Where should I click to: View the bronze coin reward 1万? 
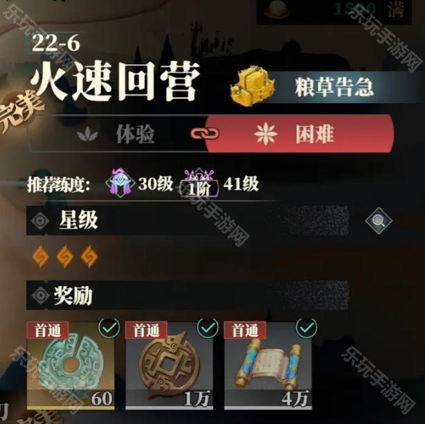pyautogui.click(x=169, y=366)
